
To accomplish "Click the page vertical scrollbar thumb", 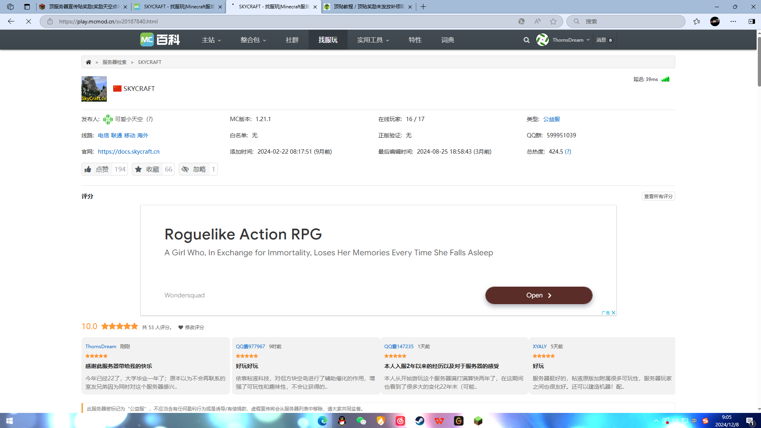I will pyautogui.click(x=759, y=62).
